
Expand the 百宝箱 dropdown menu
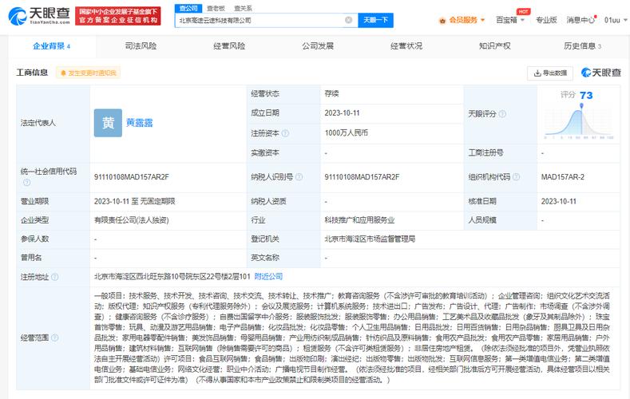tap(510, 20)
